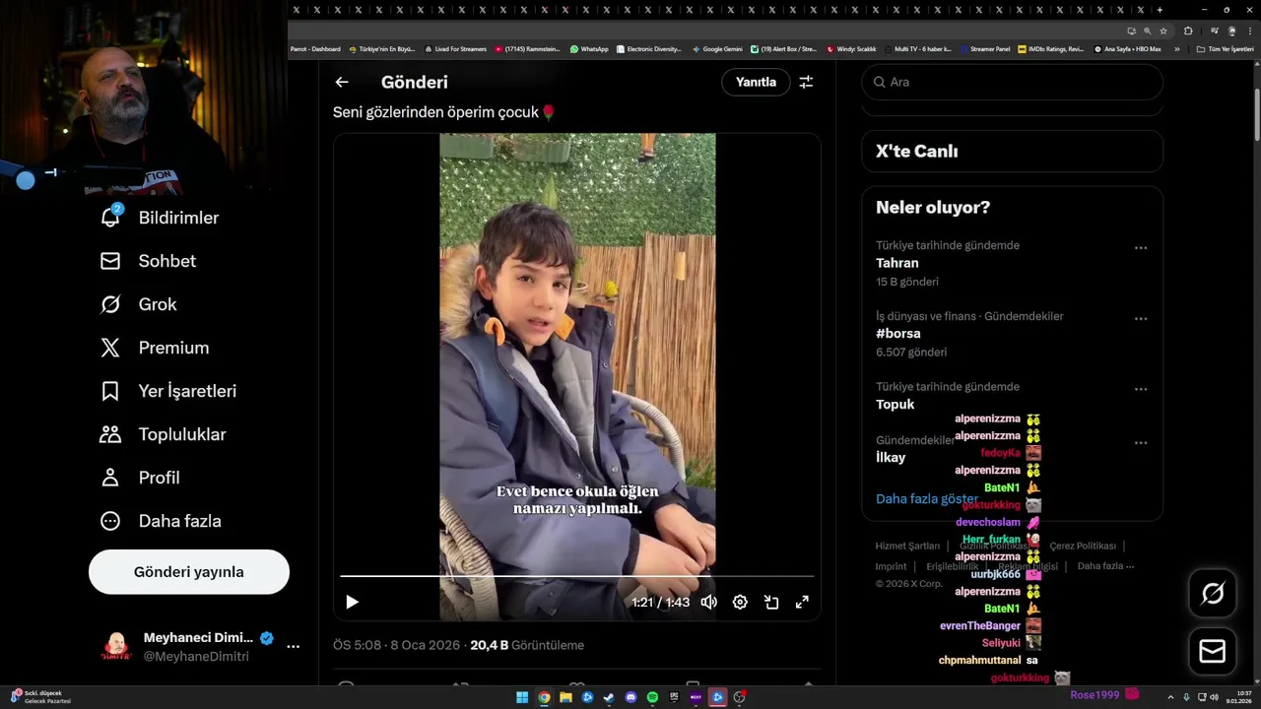The height and width of the screenshot is (709, 1261).
Task: Click Daha fazla göster link
Action: point(927,499)
